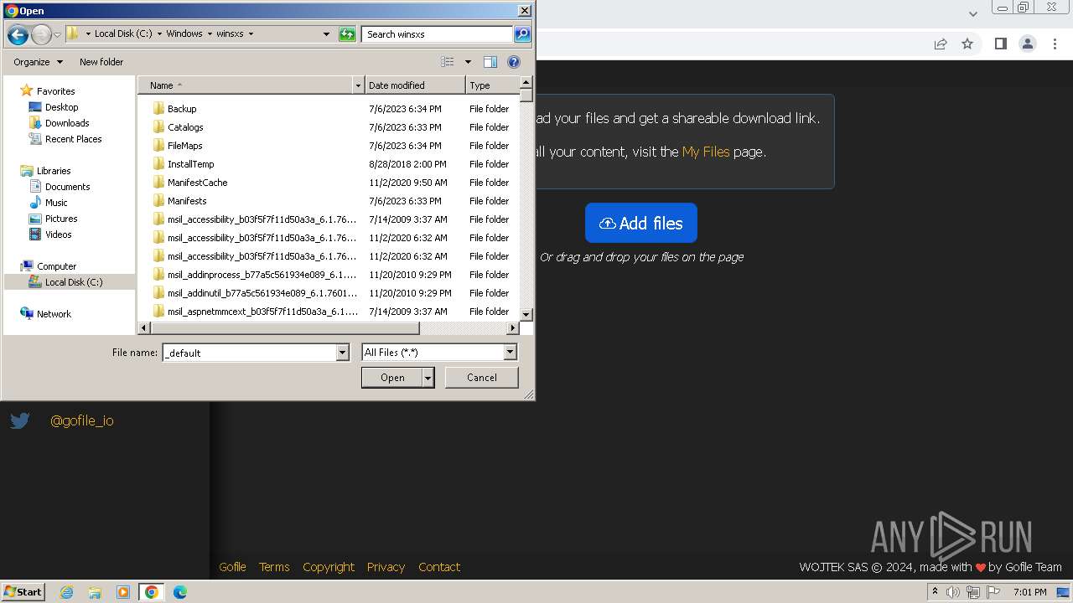This screenshot has height=603, width=1073.
Task: Open recent pages dropdown arrow
Action: [57, 35]
